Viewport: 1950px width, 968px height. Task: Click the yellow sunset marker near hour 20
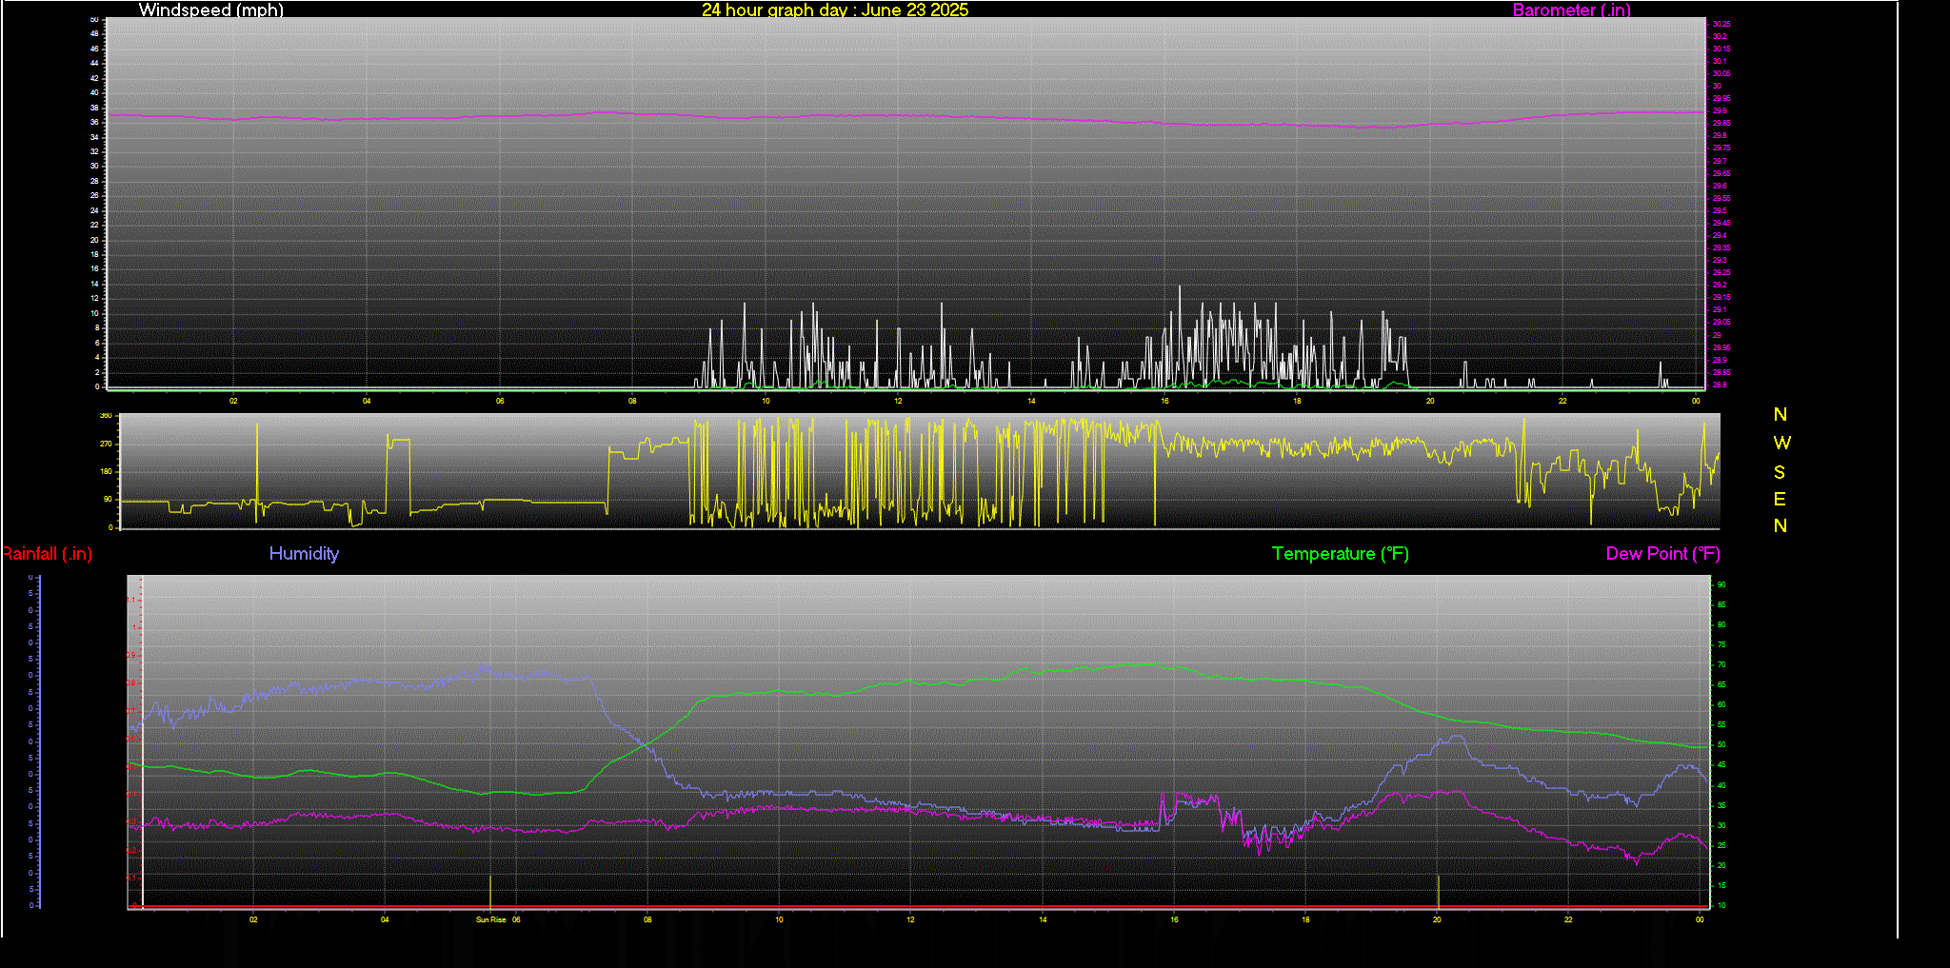tap(1438, 891)
